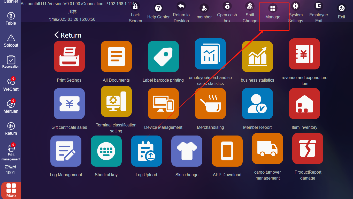Open Print Settings tile
Image resolution: width=353 pixels, height=199 pixels.
[x=69, y=56]
